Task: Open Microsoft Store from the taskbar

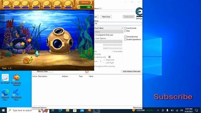Action: pos(75,110)
